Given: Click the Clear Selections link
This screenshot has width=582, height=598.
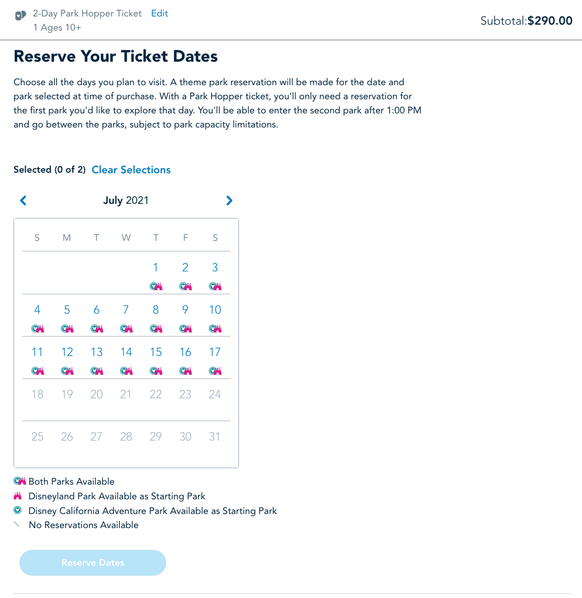Looking at the screenshot, I should (x=131, y=170).
